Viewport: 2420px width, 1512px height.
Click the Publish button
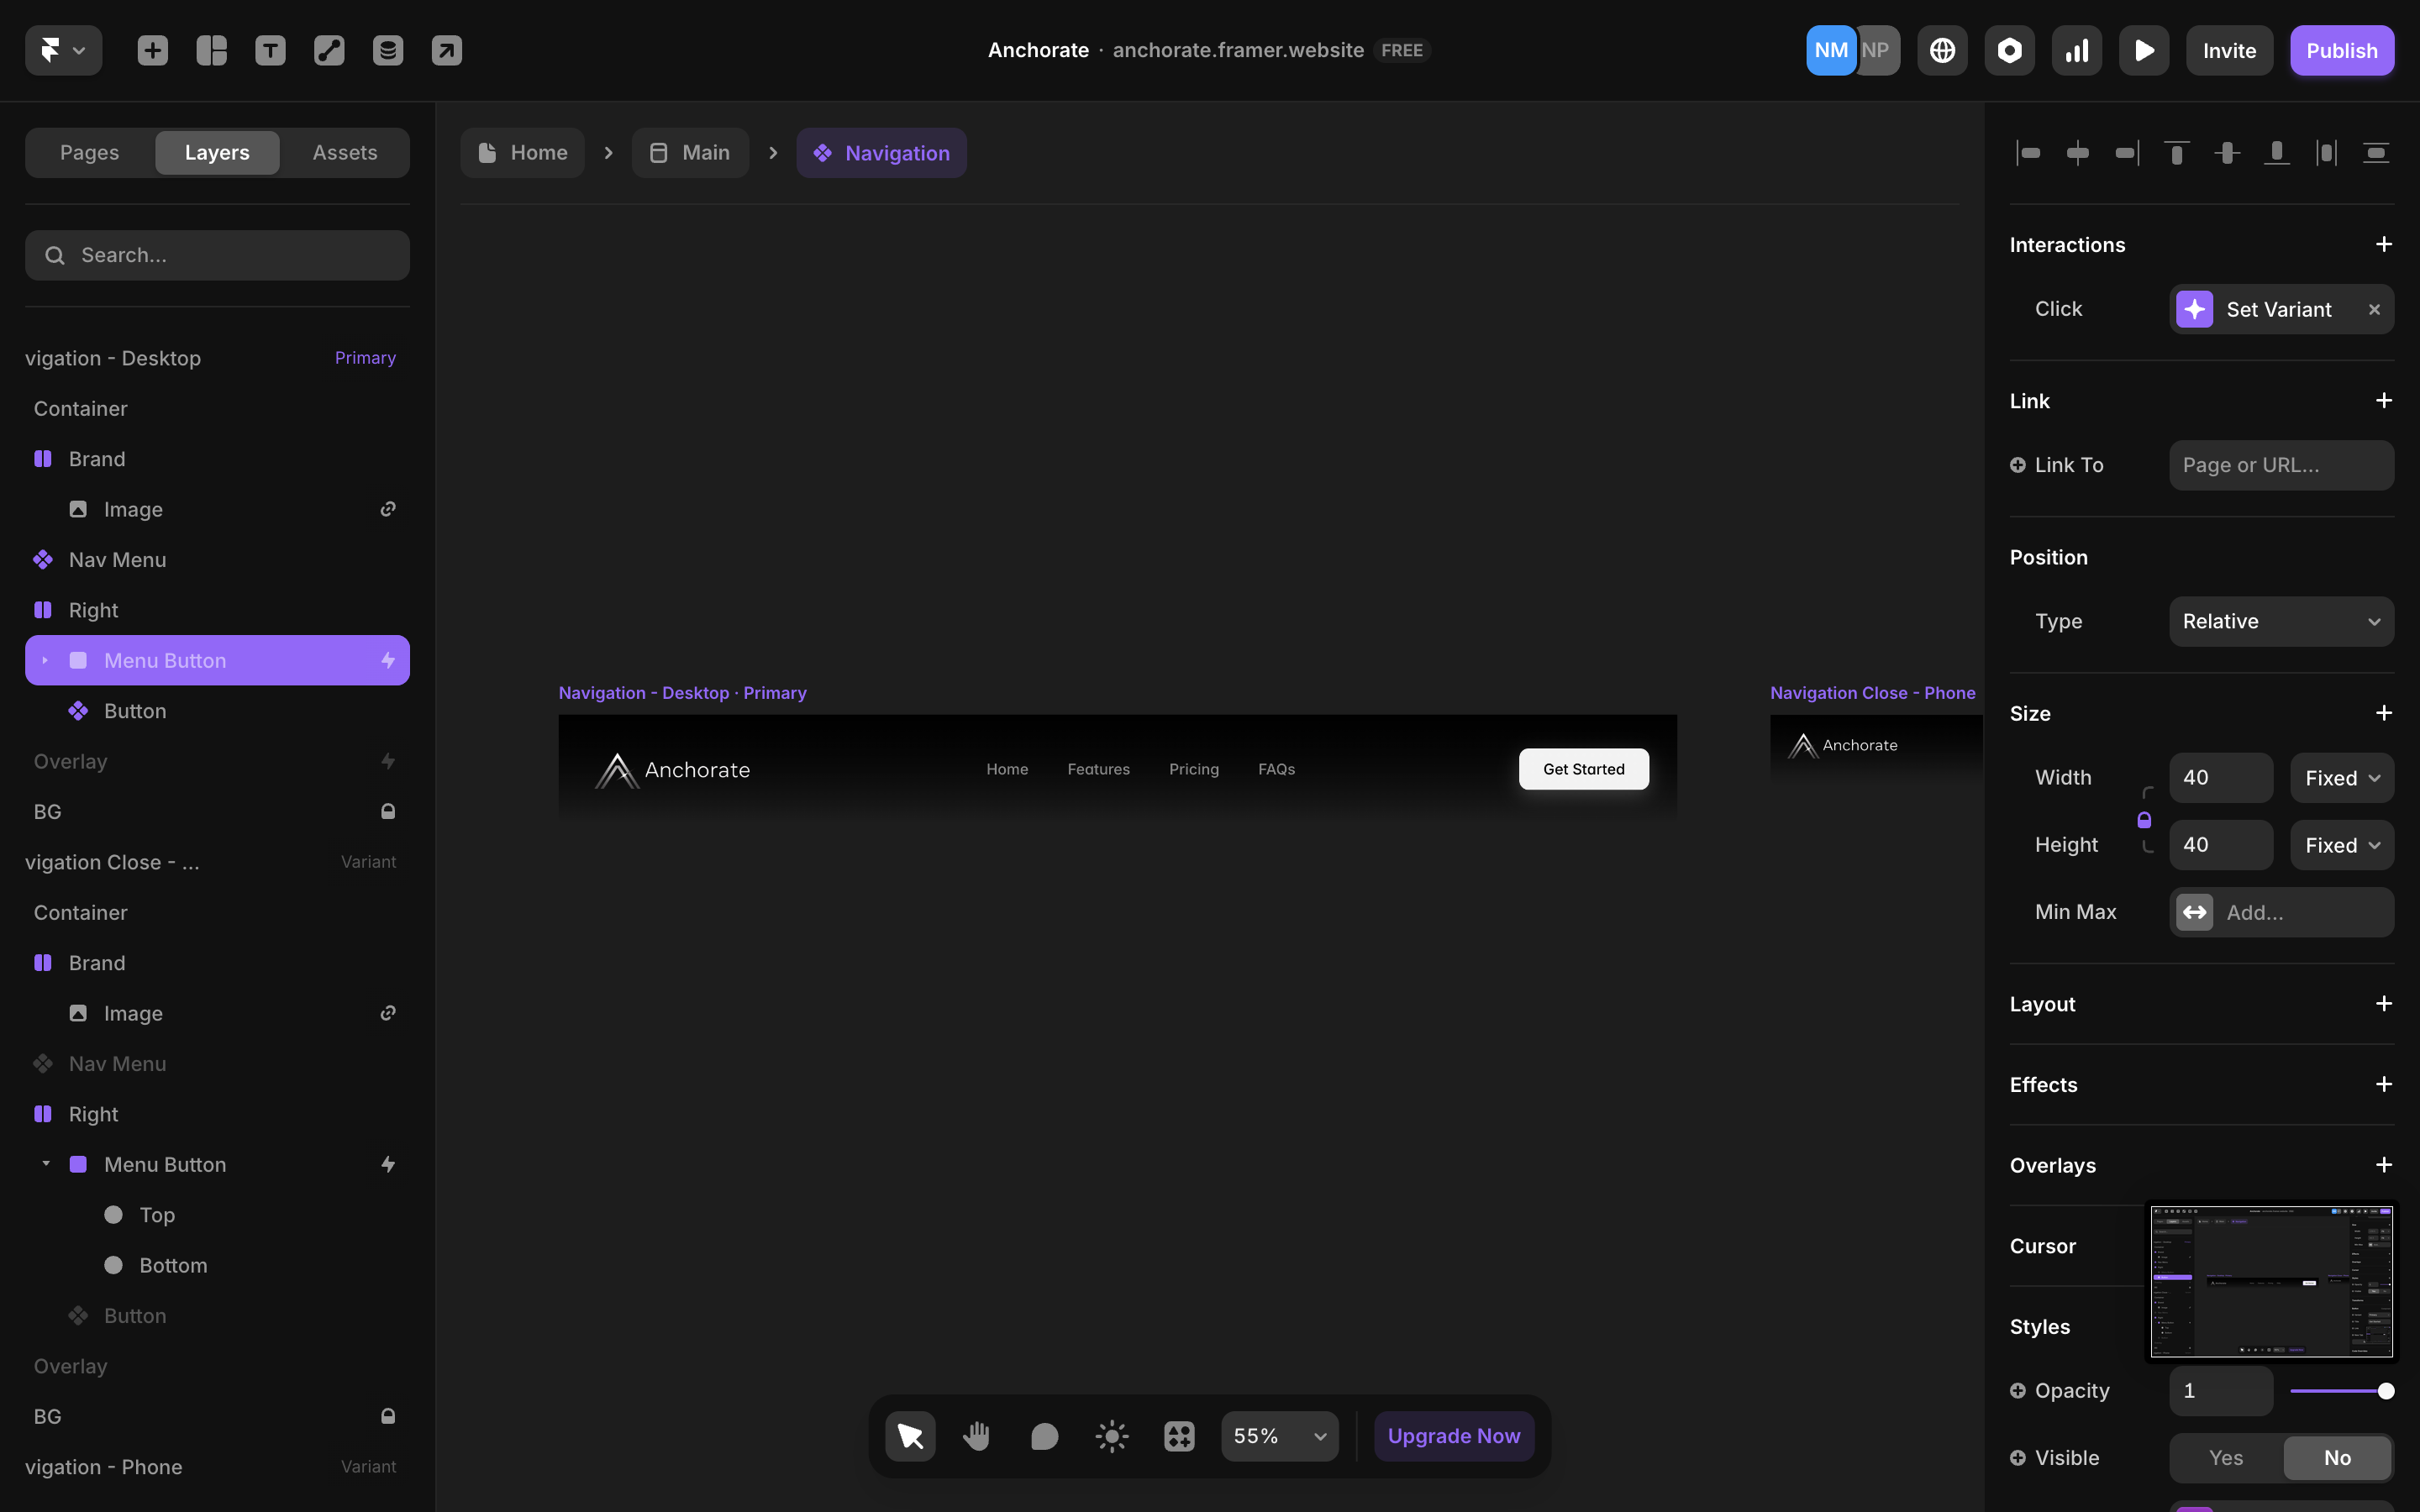coord(2341,50)
